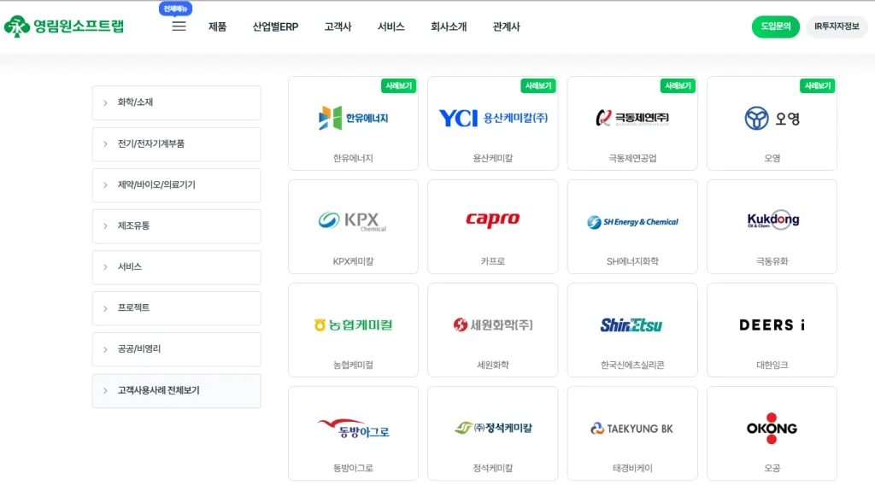Viewport: 875px width, 485px height.
Task: Expand the 제약/바이오/의료기기 category
Action: 176,184
